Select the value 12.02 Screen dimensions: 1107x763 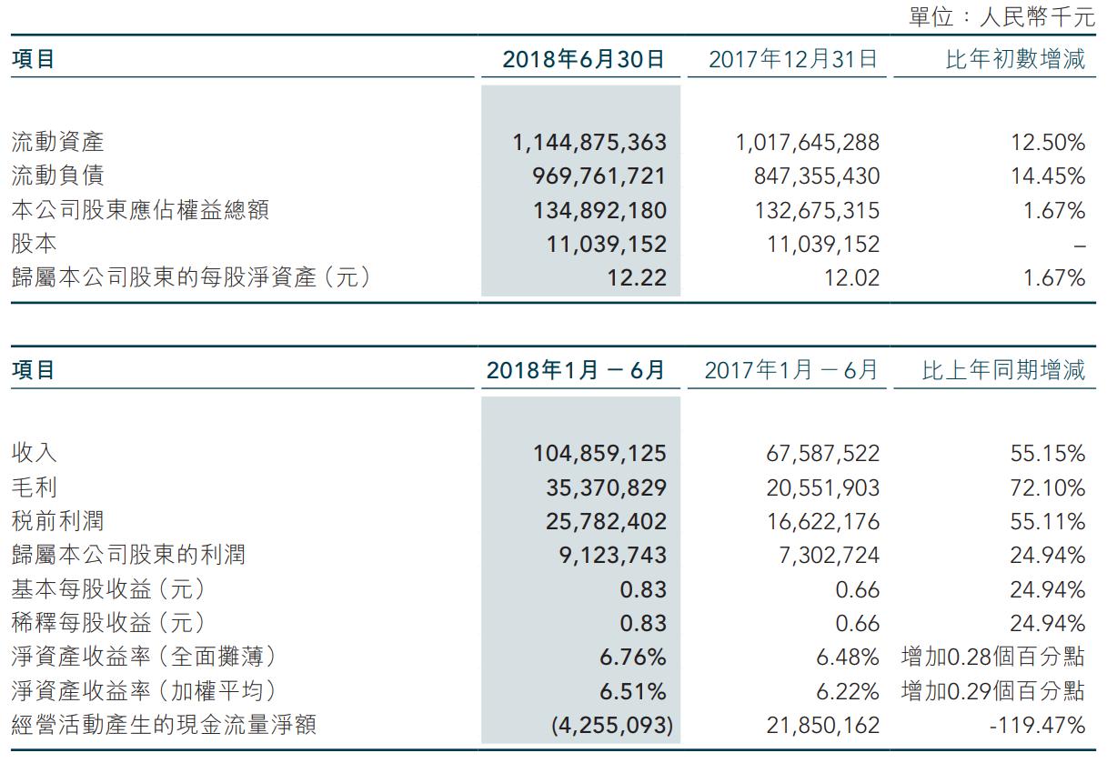pos(851,278)
